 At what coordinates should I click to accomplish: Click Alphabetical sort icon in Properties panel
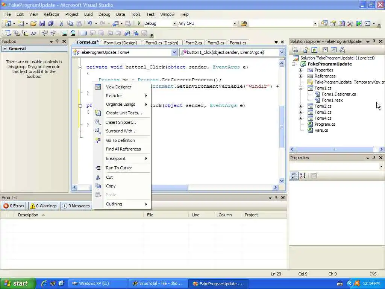(x=303, y=175)
